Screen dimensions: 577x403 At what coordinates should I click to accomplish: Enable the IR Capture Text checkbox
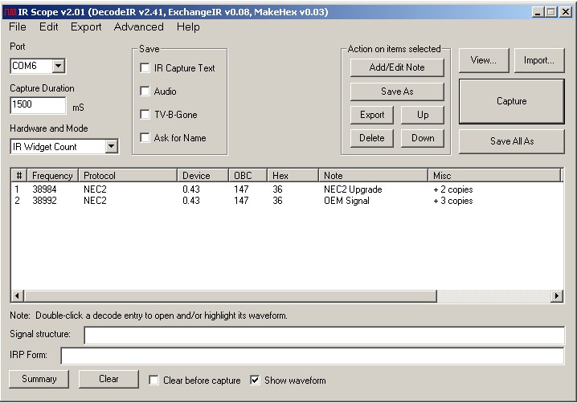(x=145, y=68)
